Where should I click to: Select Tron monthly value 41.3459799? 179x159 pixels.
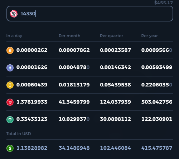point(74,102)
